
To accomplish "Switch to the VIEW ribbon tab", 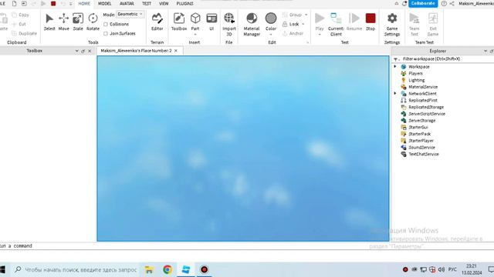I will [x=164, y=3].
